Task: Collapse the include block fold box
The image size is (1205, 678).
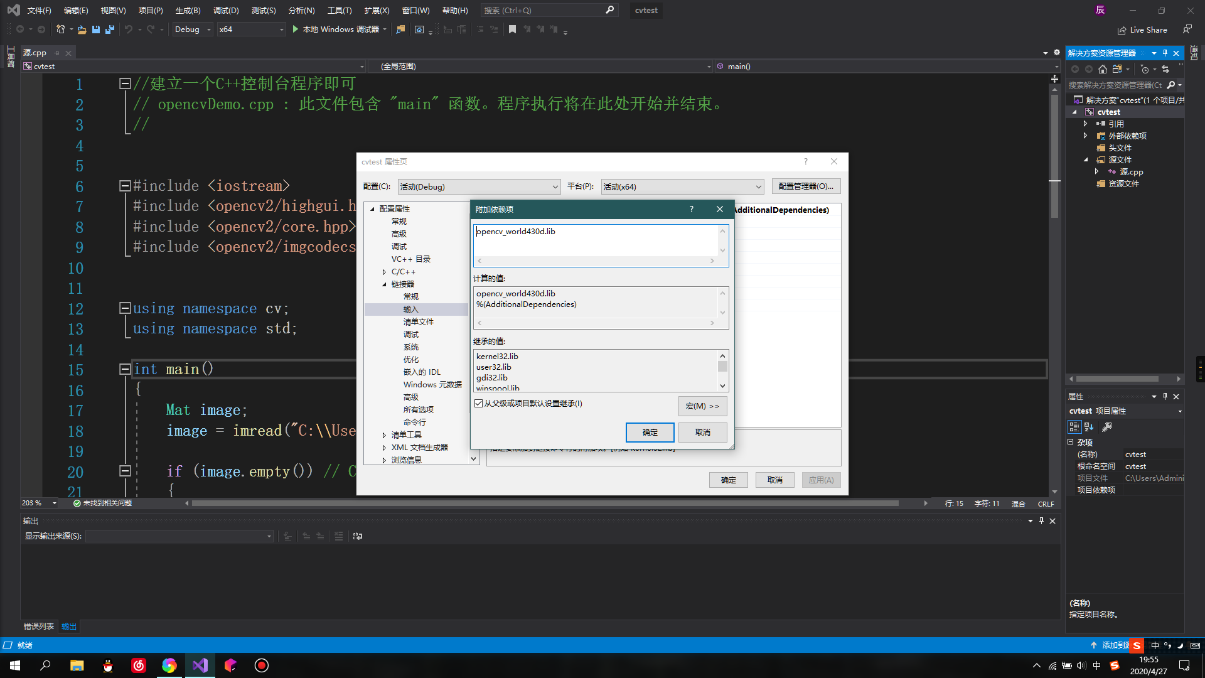Action: point(125,186)
